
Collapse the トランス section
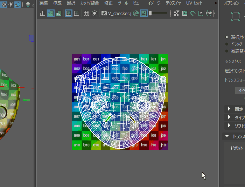point(227,136)
